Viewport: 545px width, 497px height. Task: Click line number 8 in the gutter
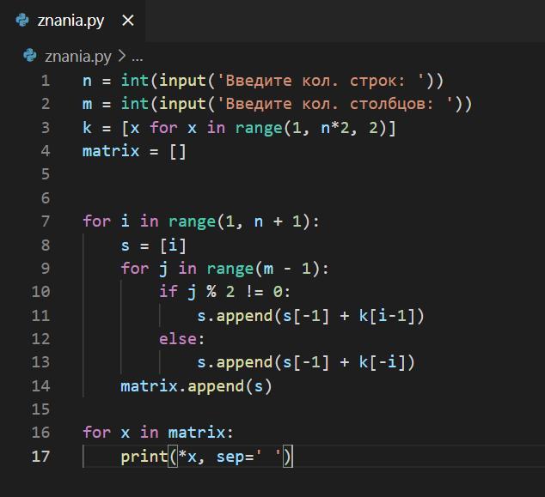tap(46, 245)
